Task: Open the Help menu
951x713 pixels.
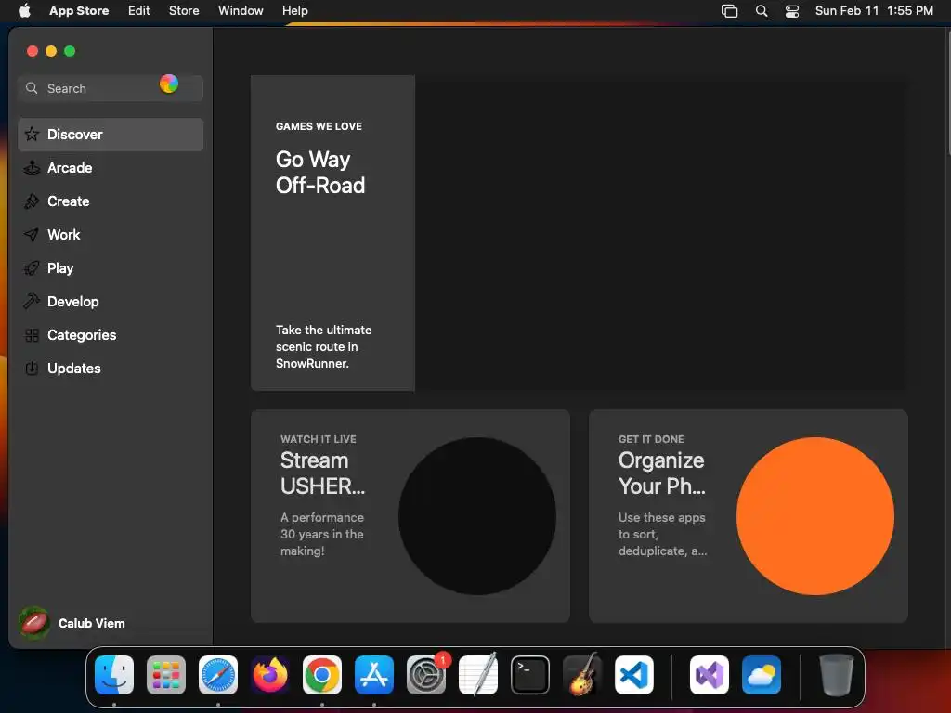Action: [x=294, y=10]
